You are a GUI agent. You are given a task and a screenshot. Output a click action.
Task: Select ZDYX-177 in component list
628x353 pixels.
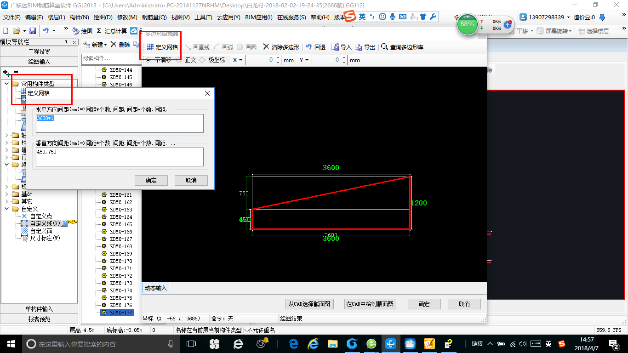click(x=117, y=313)
